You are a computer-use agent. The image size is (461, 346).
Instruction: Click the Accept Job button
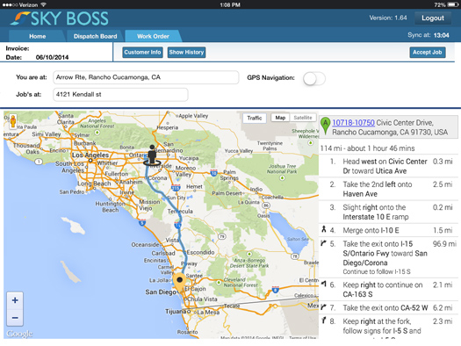(x=428, y=53)
